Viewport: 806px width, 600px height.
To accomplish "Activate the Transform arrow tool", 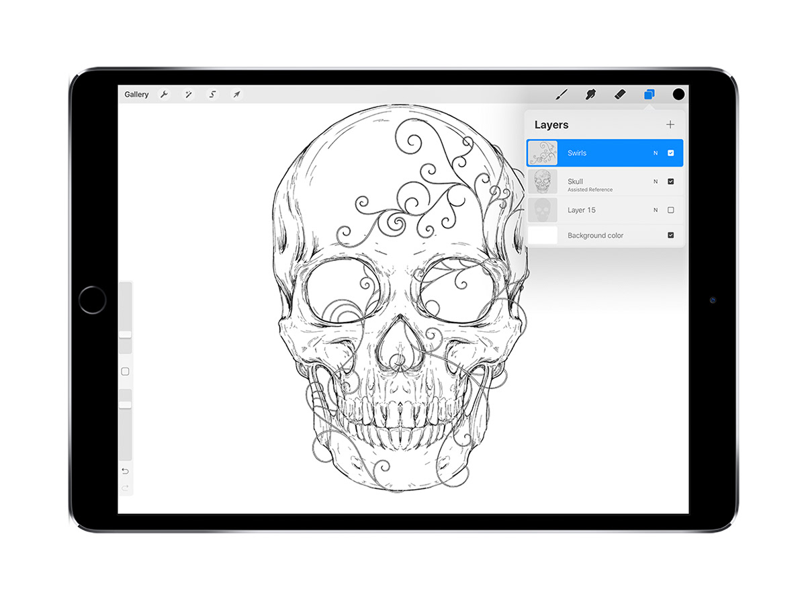I will click(x=236, y=95).
